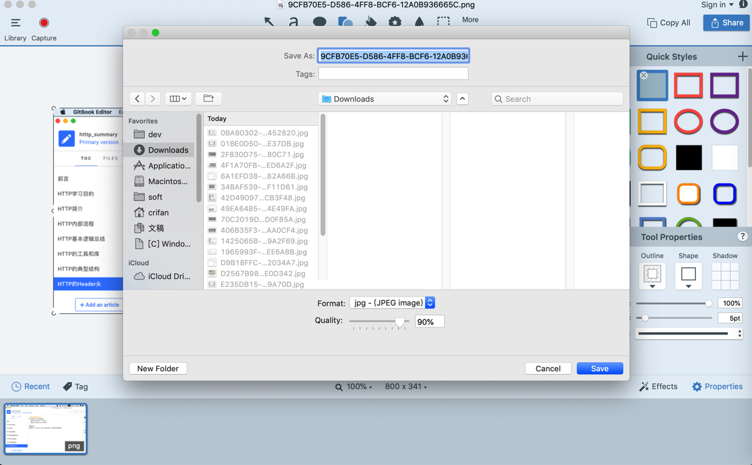Choose the blue rounded square style

(x=724, y=194)
